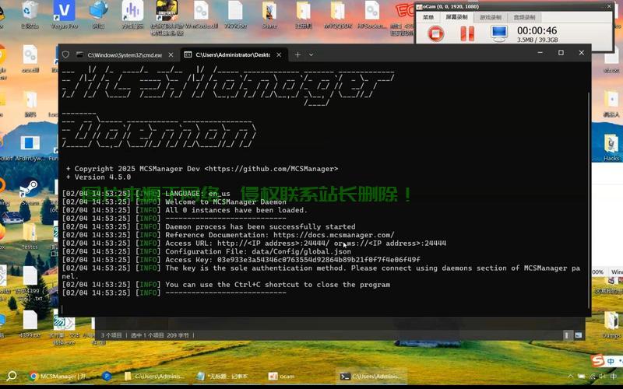The image size is (623, 389).
Task: Stop recording with oCam red stop button
Action: coord(435,33)
